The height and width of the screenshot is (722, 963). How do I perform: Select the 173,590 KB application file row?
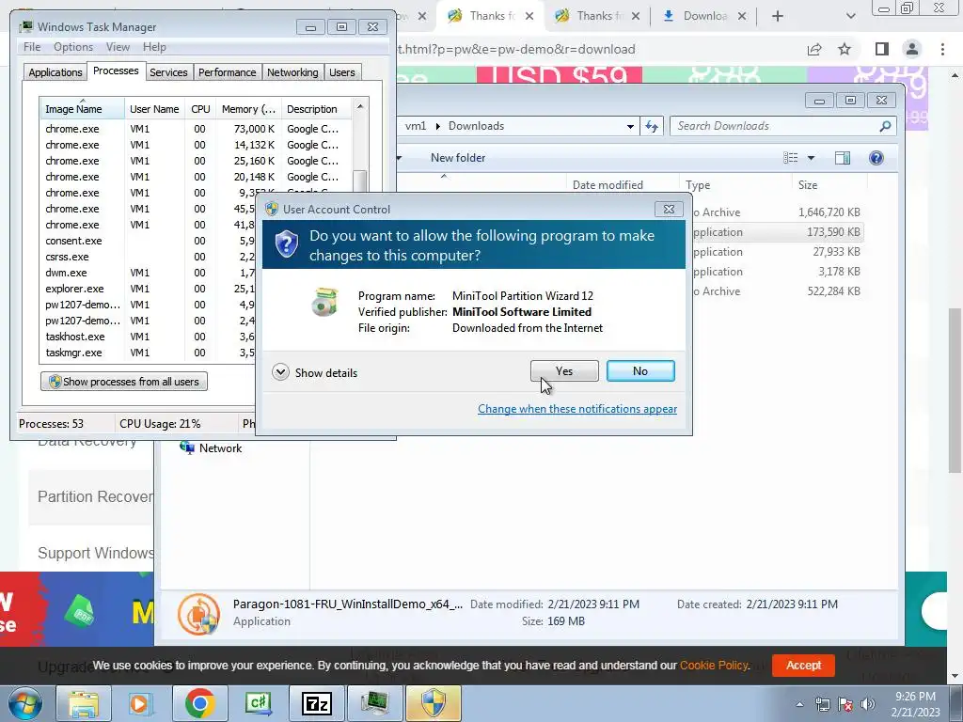click(777, 232)
